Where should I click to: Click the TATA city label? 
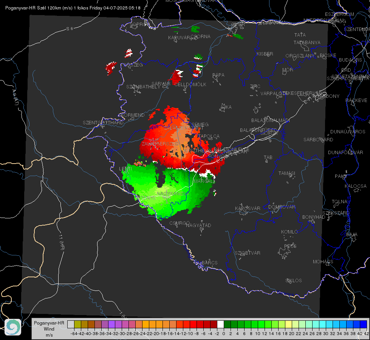click(x=300, y=35)
